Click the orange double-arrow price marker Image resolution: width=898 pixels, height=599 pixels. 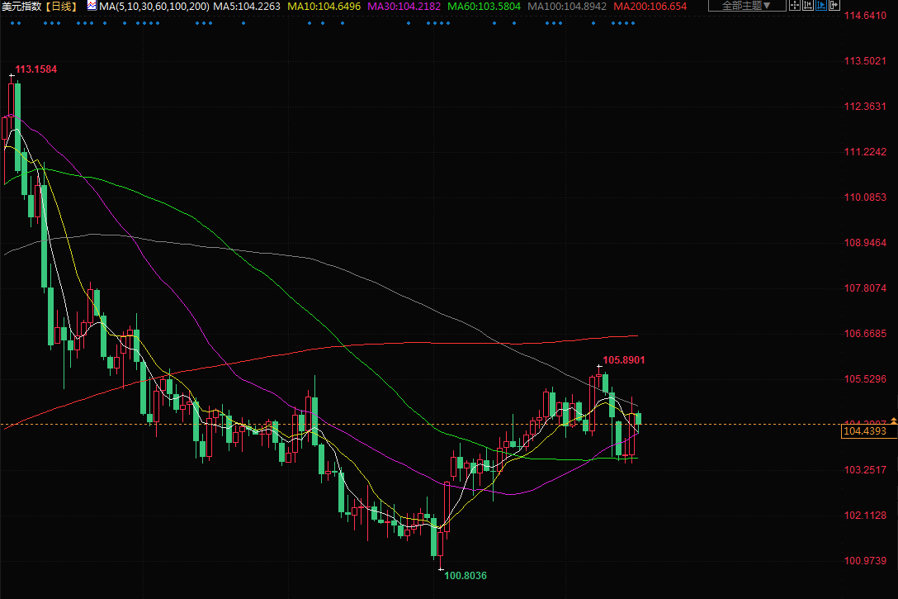click(x=893, y=421)
